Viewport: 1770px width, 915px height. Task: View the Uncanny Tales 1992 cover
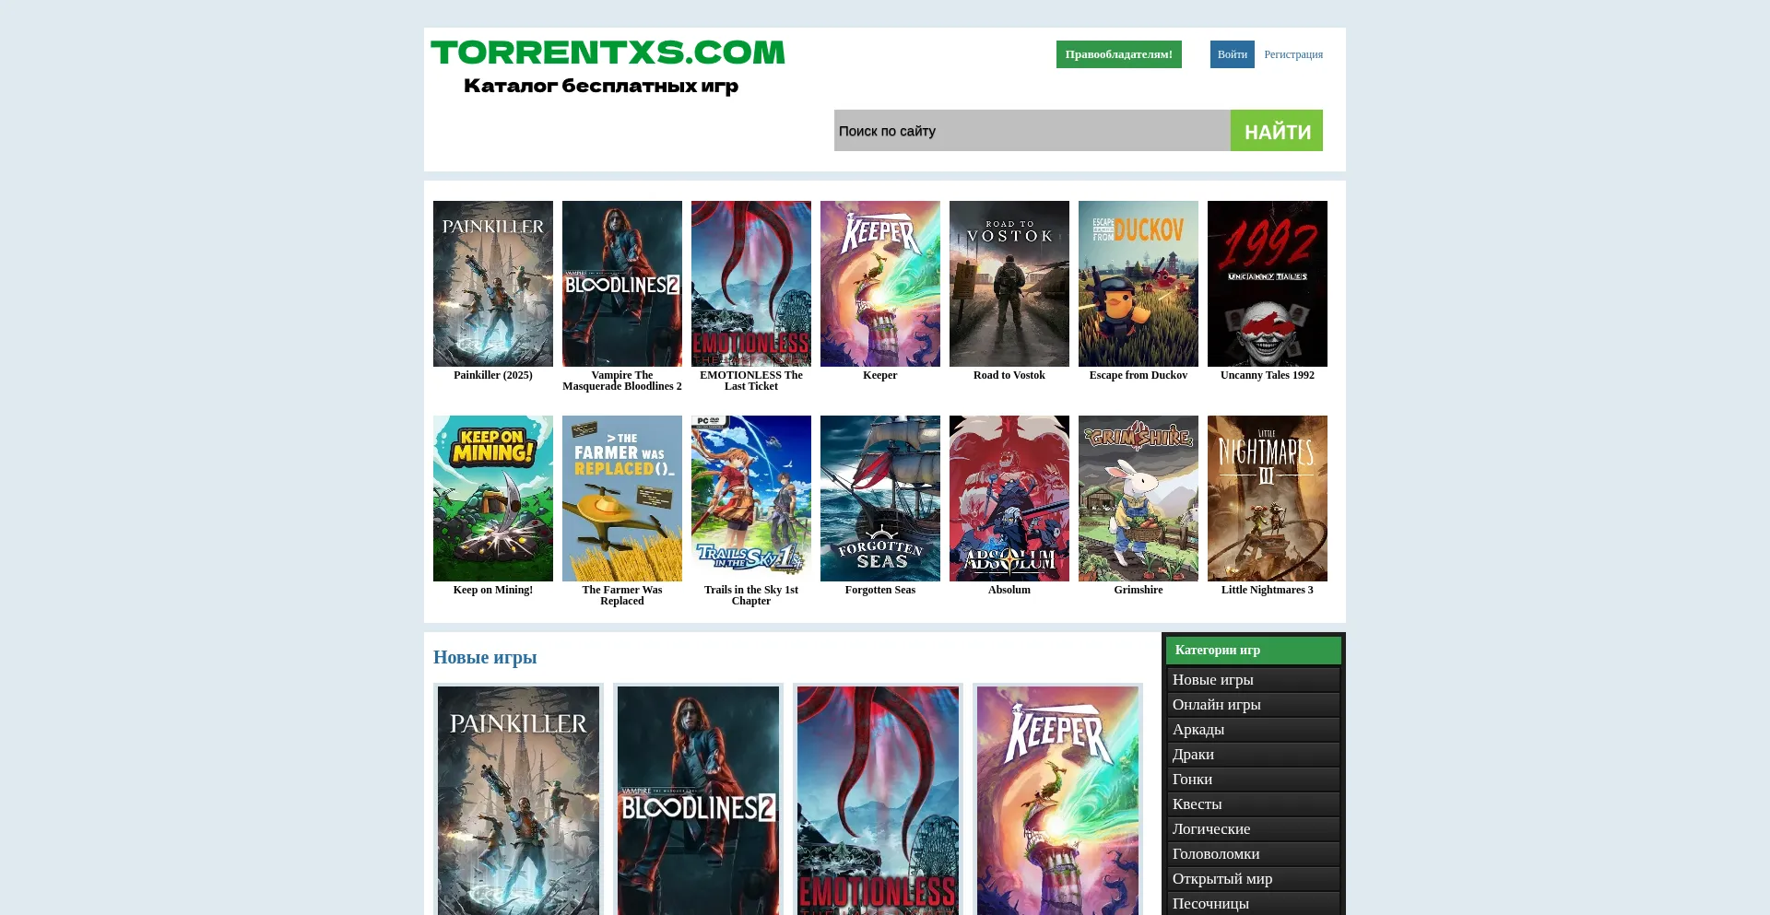tap(1267, 284)
